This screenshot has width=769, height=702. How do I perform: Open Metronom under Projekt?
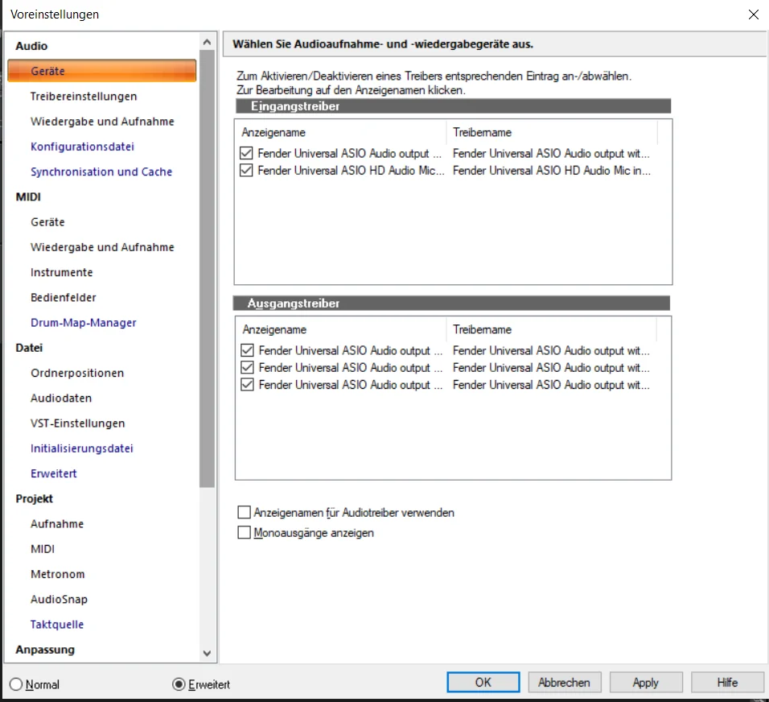pos(57,574)
